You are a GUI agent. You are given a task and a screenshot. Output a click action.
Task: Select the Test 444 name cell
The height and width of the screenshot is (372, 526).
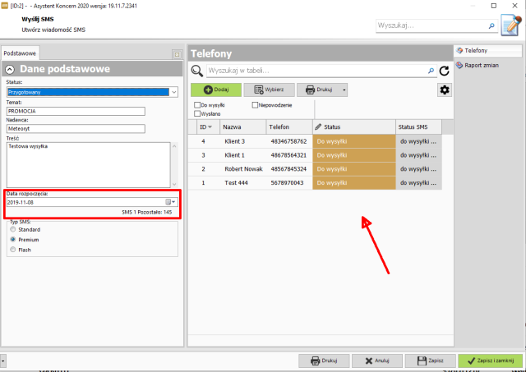pos(243,182)
